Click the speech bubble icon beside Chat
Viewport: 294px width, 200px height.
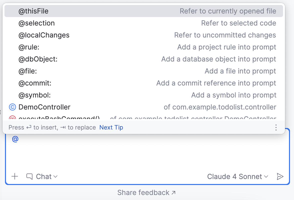pyautogui.click(x=29, y=176)
